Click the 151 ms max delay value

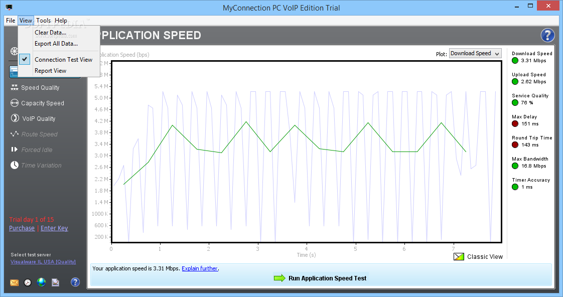coord(530,124)
